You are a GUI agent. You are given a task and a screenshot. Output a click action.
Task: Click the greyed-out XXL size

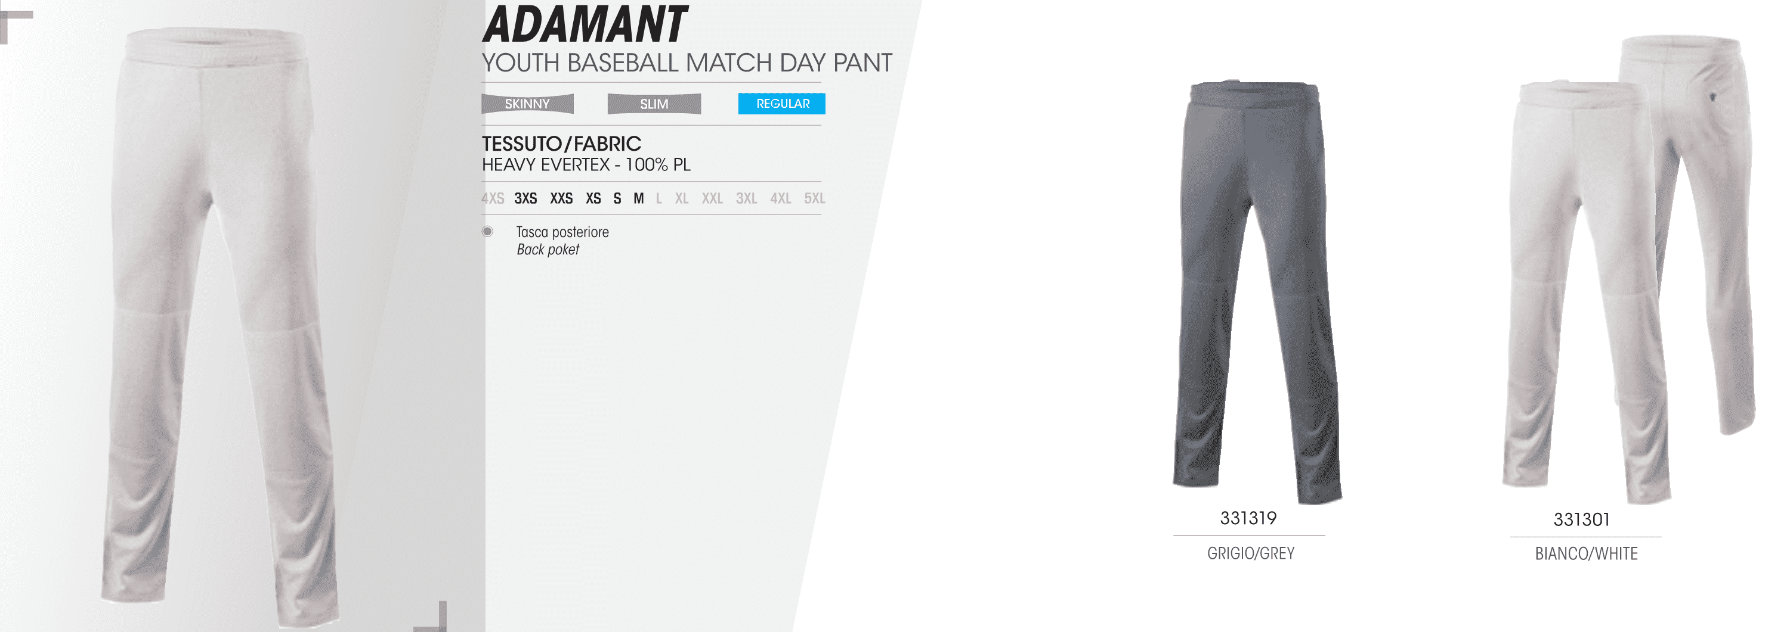point(712,198)
